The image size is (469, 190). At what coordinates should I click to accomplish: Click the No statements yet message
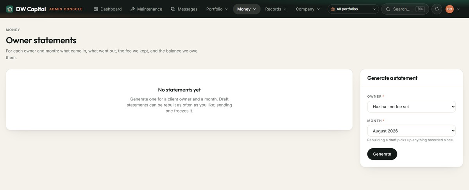click(179, 90)
